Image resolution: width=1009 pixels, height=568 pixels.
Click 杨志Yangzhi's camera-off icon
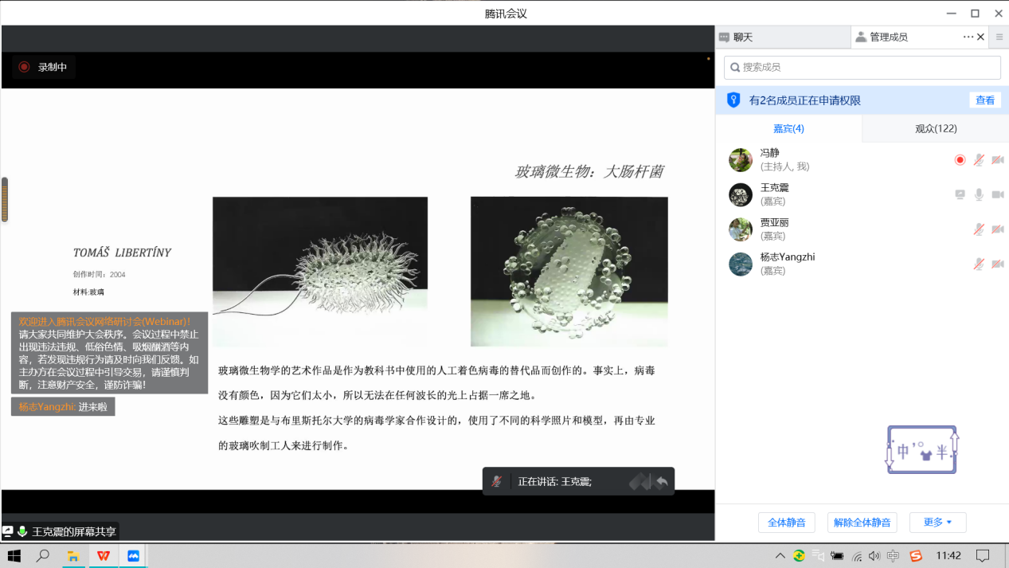click(x=997, y=264)
